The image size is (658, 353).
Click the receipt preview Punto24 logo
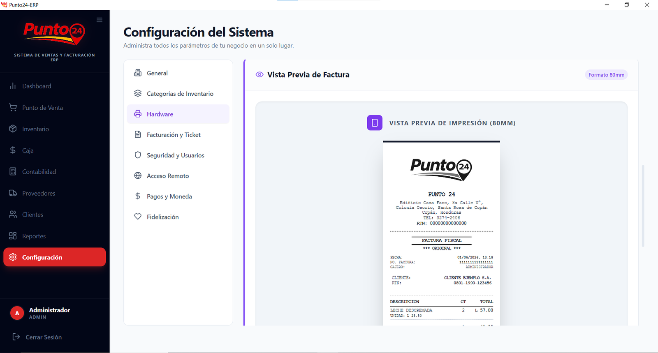[441, 169]
